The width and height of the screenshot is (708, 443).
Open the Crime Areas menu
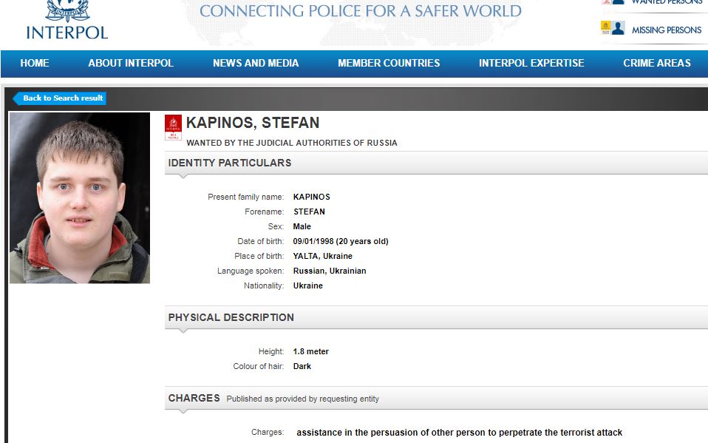coord(657,64)
